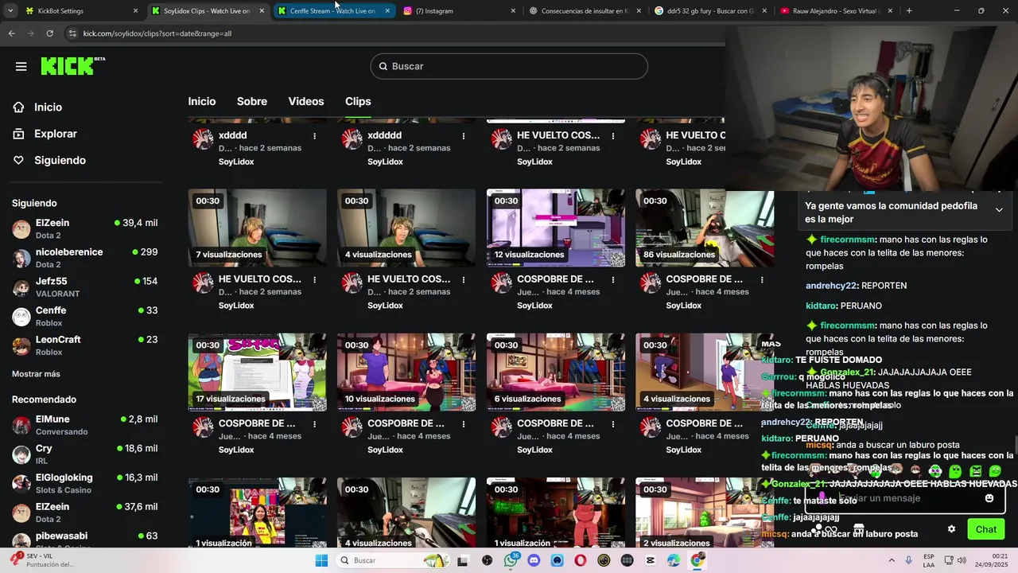Open Opera browser from the taskbar
1018x573 pixels.
[581, 560]
